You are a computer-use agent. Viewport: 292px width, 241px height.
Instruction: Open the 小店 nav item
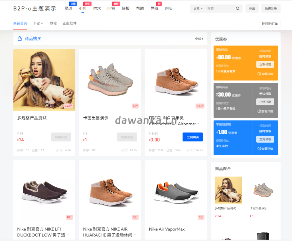pos(82,9)
